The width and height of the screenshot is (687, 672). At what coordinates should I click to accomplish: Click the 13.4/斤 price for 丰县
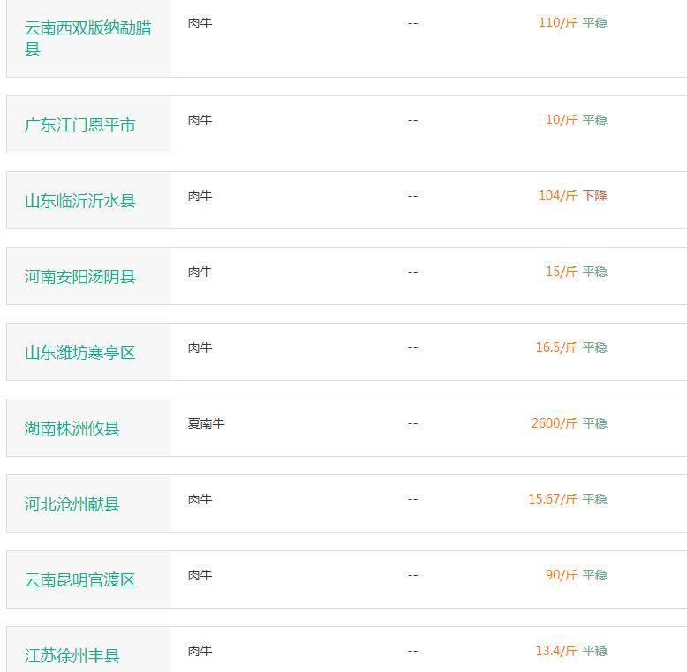(x=556, y=651)
